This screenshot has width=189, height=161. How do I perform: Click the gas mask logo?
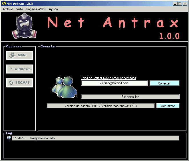point(24,27)
